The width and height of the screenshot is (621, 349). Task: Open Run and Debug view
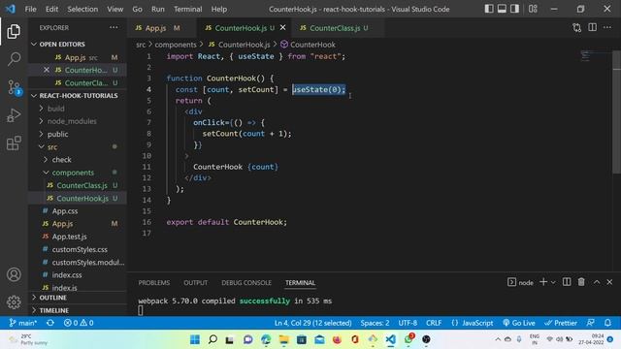point(14,115)
